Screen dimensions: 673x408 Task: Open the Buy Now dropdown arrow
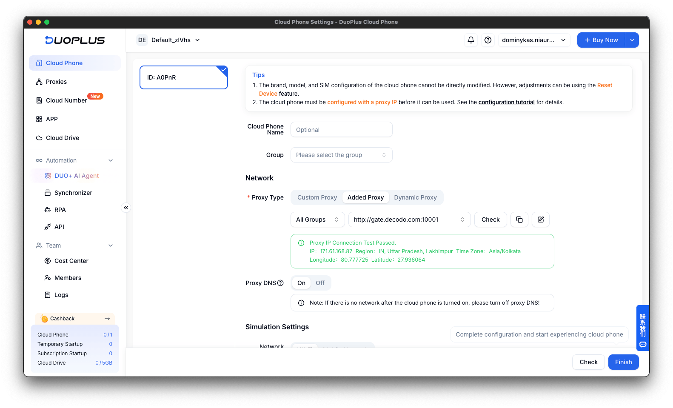pos(632,40)
